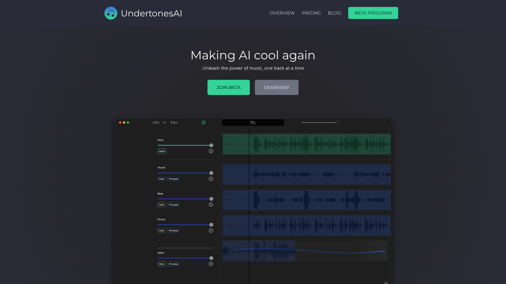Image resolution: width=506 pixels, height=284 pixels.
Task: Click the grey Overview hero button
Action: (277, 87)
